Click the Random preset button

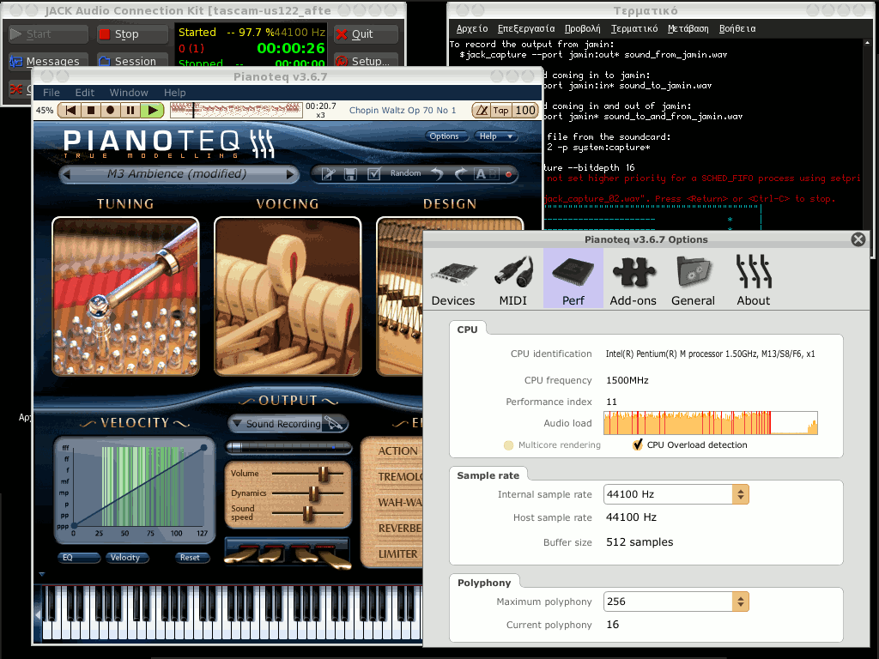pyautogui.click(x=405, y=173)
